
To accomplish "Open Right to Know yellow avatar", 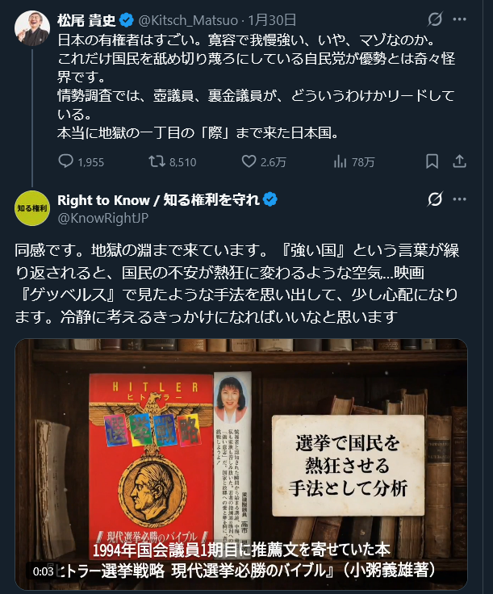I will point(32,208).
